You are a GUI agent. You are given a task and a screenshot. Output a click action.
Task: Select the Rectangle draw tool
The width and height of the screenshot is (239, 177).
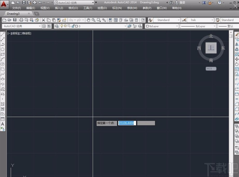(x=3, y=54)
